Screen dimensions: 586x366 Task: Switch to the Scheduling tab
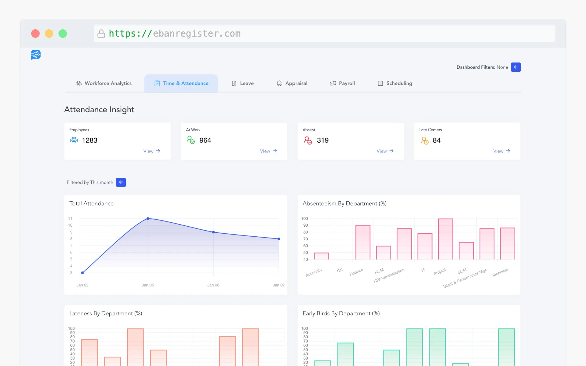tap(395, 83)
